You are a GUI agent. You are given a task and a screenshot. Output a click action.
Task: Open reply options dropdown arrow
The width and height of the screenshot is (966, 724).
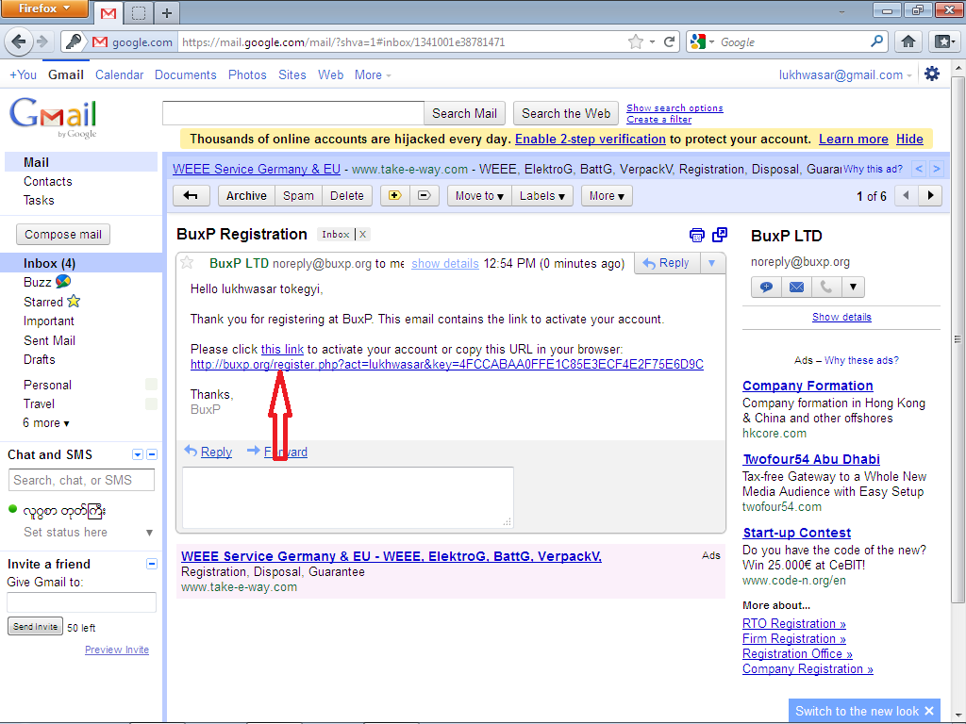[x=711, y=263]
